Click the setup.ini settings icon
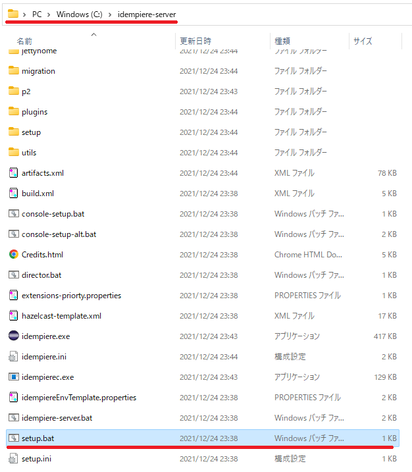 tap(14, 458)
